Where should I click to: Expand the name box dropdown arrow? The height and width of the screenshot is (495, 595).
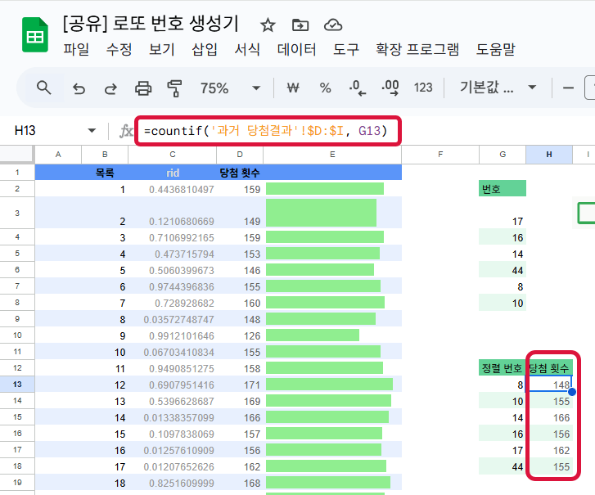pos(92,131)
